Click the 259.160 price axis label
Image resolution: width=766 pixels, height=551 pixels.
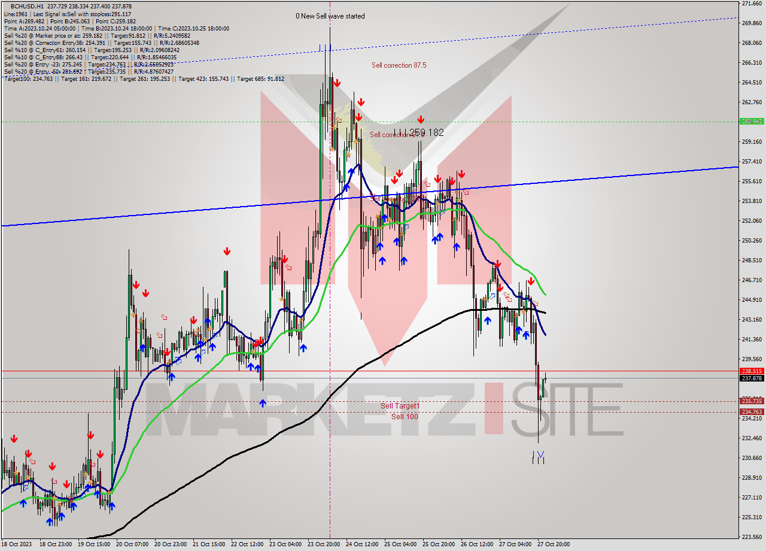[x=751, y=141]
